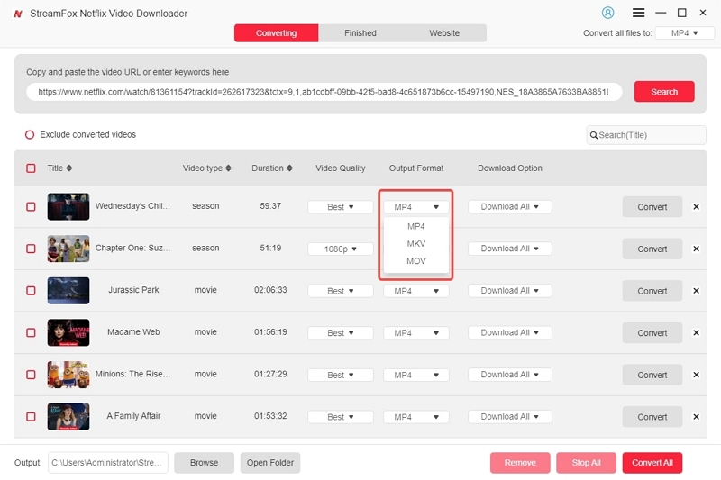Check the Jurassic Park row checkbox
This screenshot has height=480, width=721.
(31, 291)
